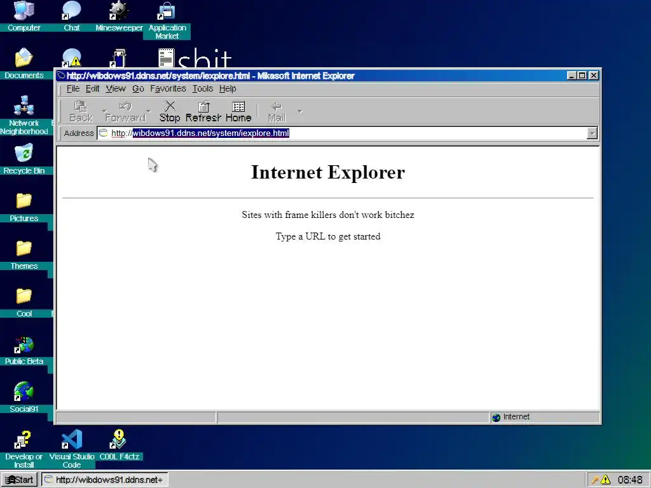This screenshot has width=651, height=488.
Task: Click the warning tray icon
Action: [606, 480]
